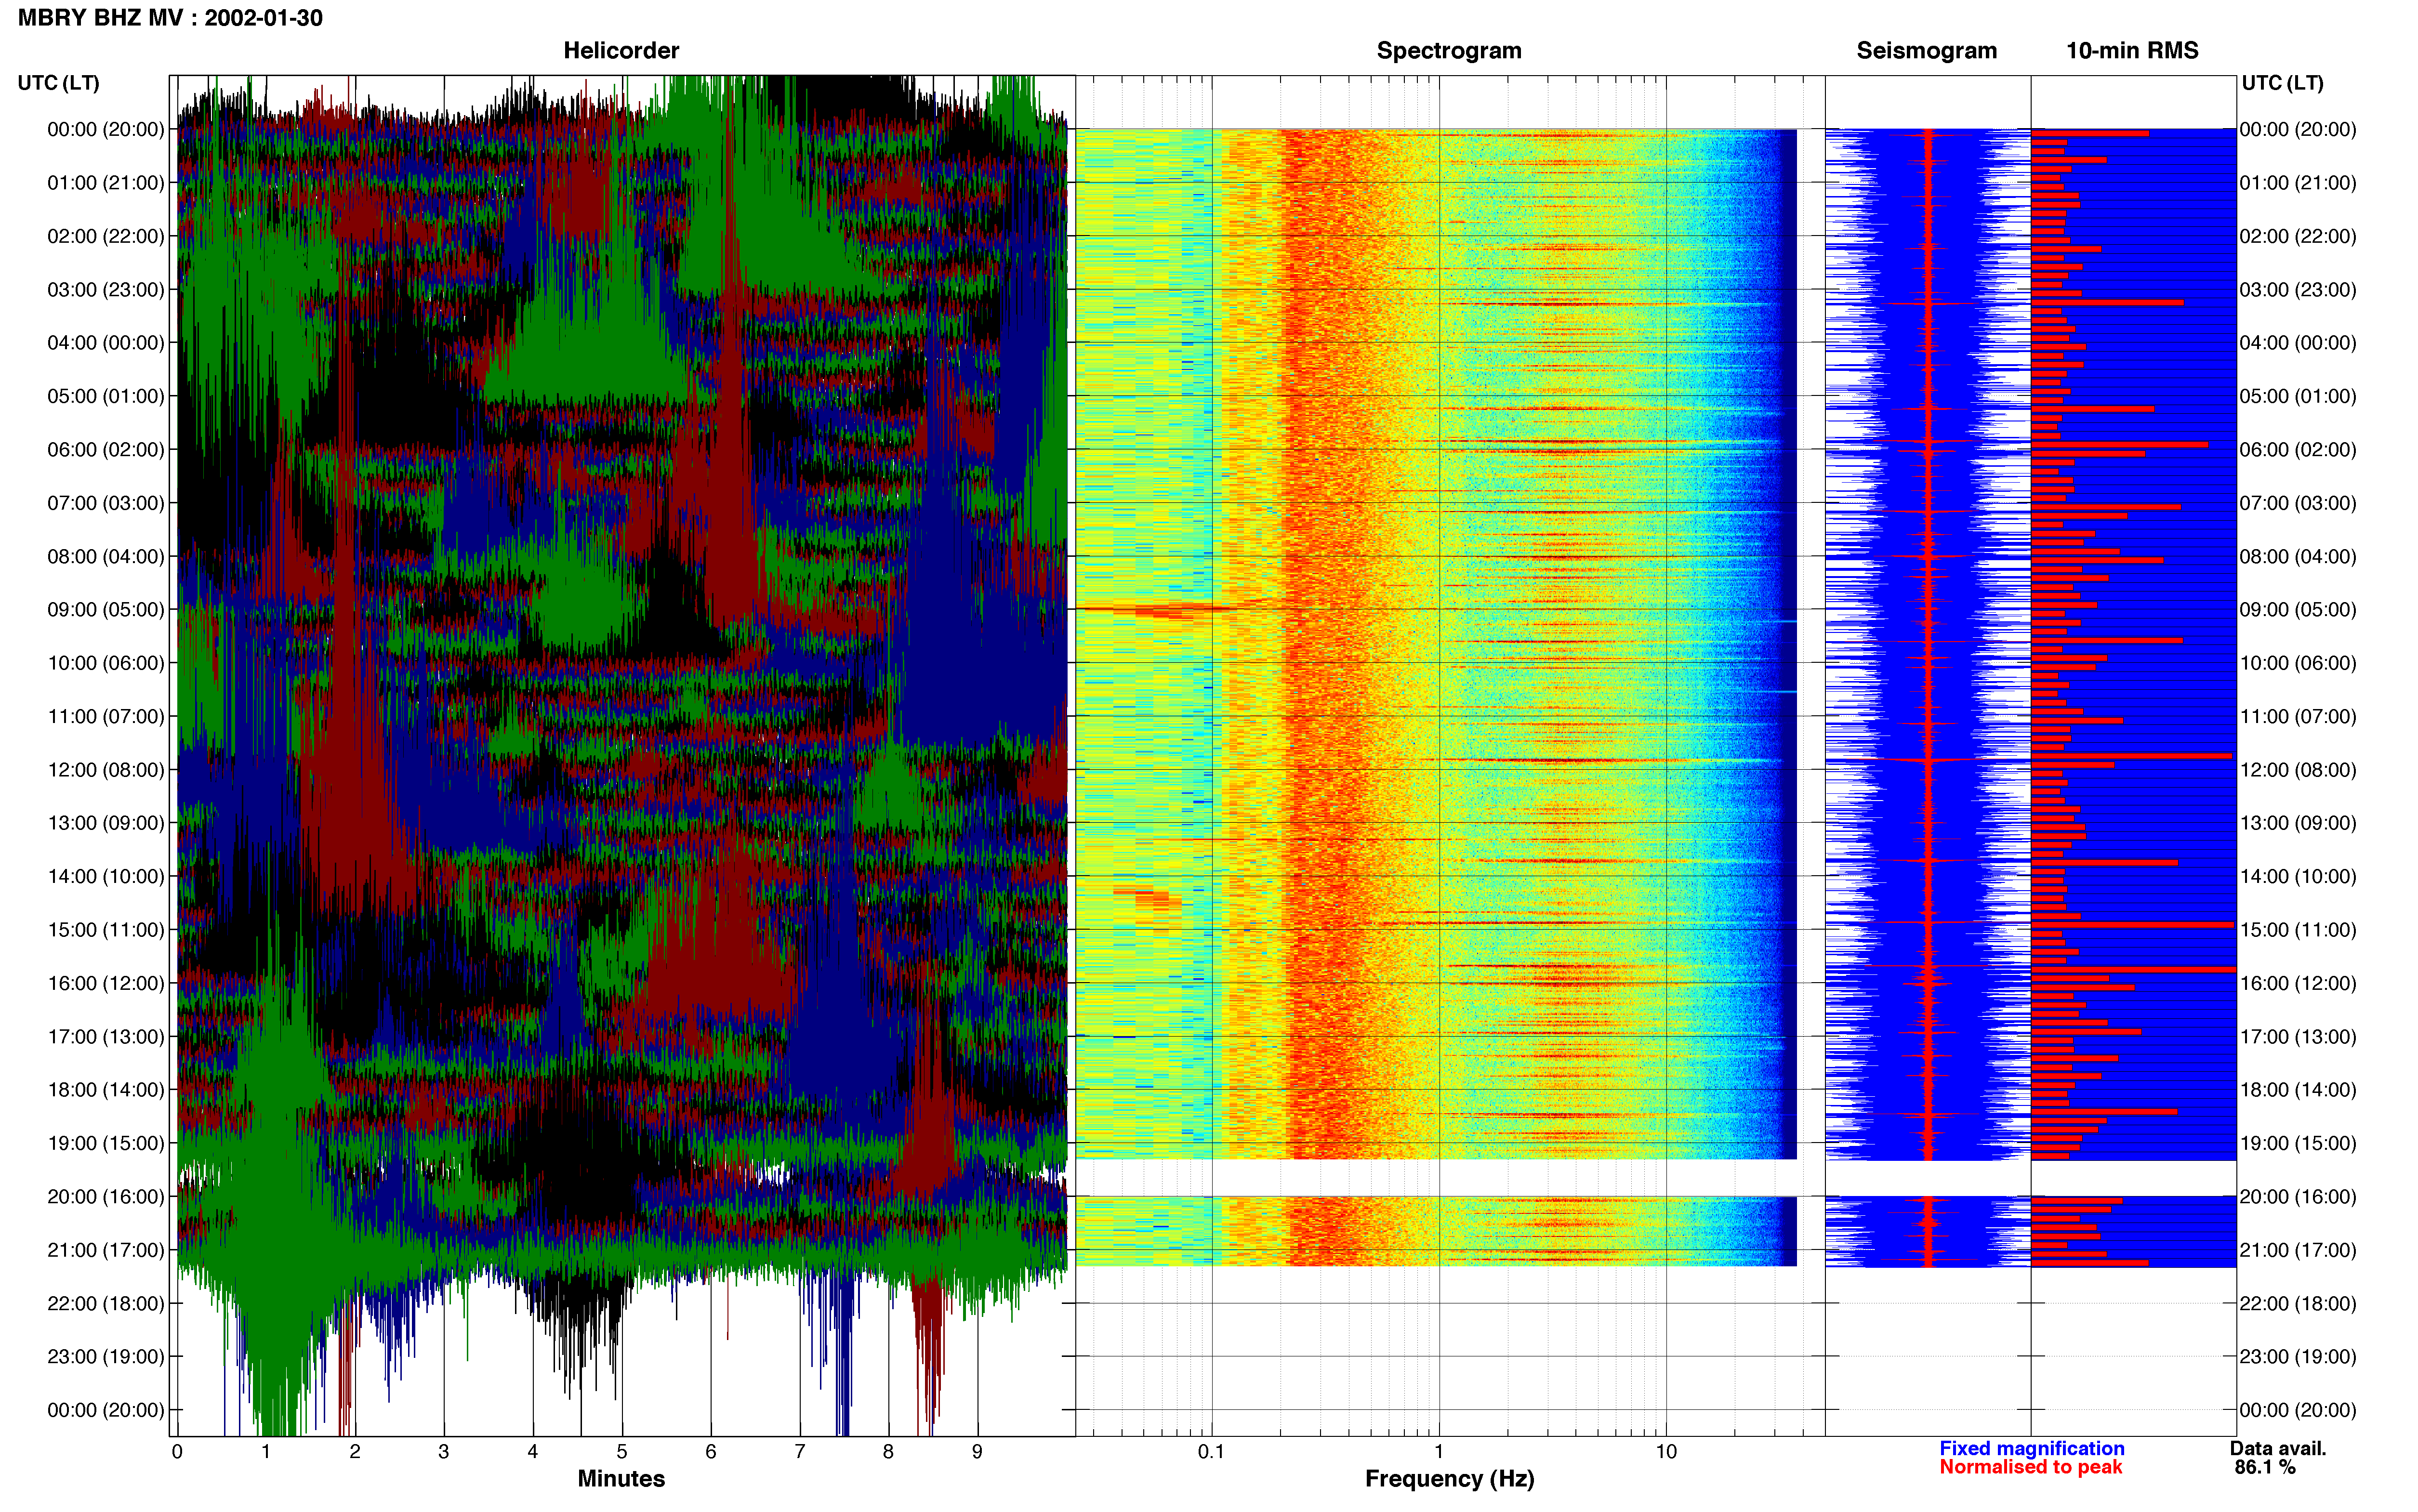2418x1512 pixels.
Task: Select the Helicorder panel heading
Action: click(x=621, y=50)
